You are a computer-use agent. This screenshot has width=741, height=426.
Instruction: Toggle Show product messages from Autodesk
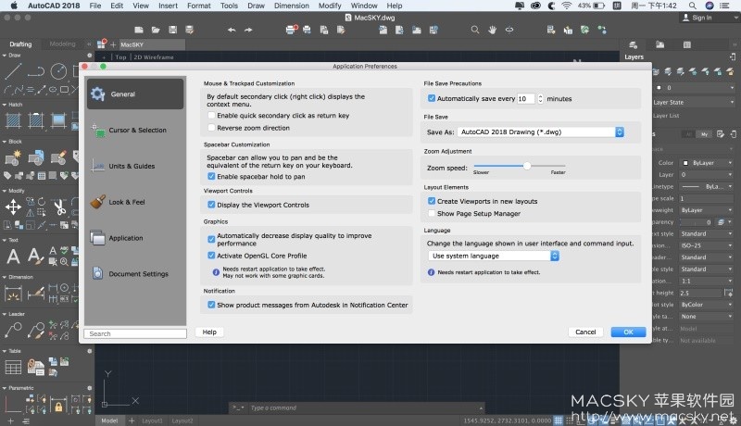pos(211,305)
